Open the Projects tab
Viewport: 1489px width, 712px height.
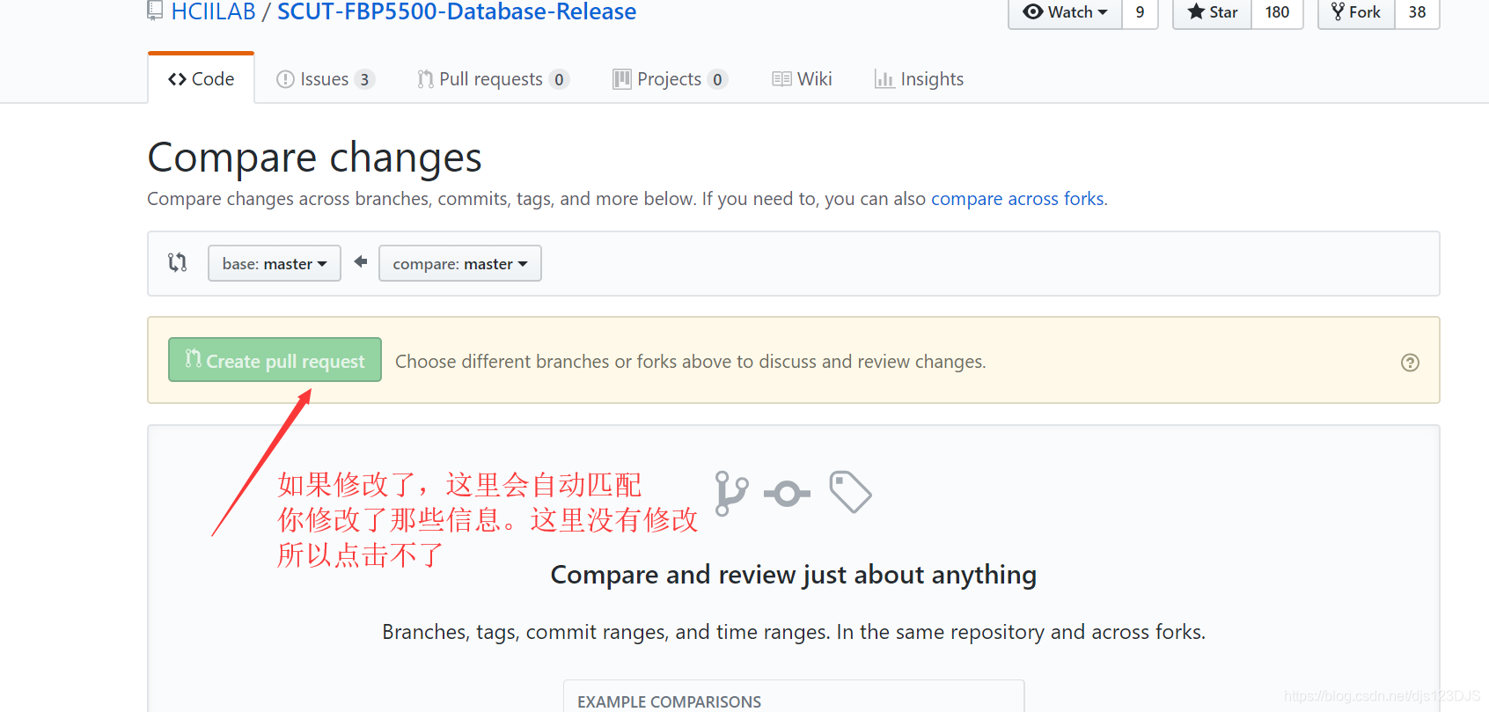click(670, 79)
